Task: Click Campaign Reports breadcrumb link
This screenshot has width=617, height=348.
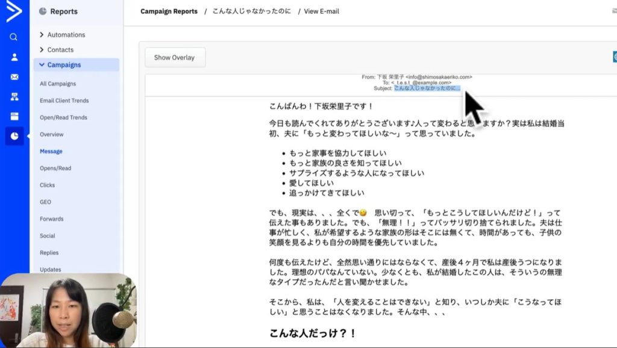Action: tap(169, 11)
